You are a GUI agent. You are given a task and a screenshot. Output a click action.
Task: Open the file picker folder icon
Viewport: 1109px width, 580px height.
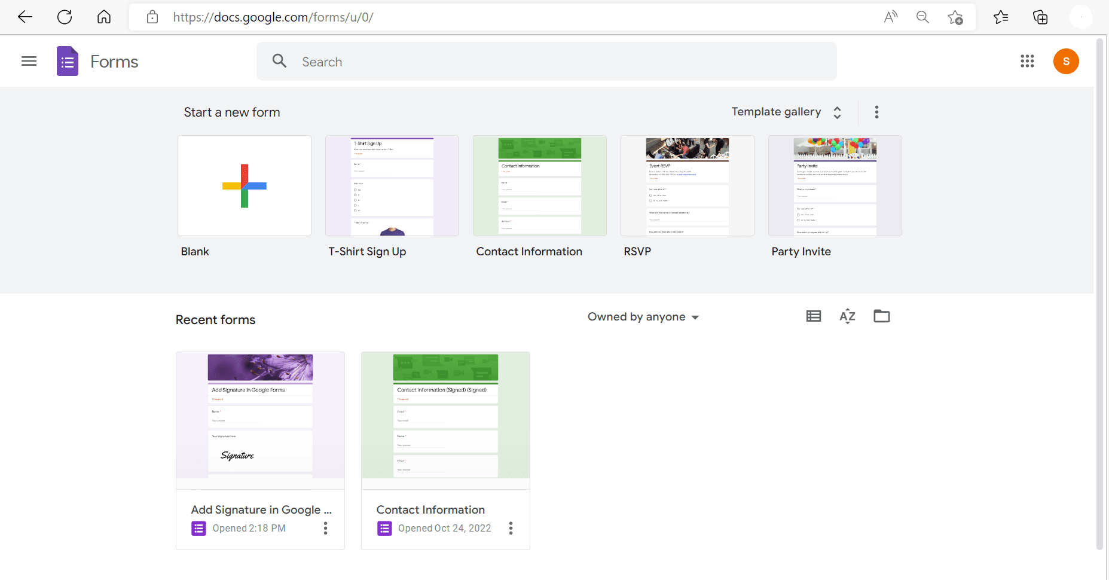click(x=882, y=316)
